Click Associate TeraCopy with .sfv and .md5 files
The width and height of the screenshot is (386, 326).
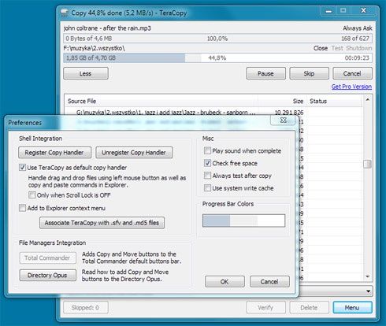tap(102, 223)
